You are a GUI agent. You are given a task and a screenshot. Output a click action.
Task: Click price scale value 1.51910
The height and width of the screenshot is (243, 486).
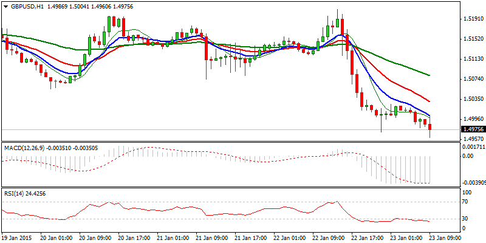[473, 19]
